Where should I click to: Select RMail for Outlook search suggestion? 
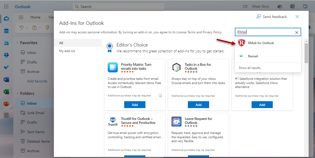(261, 43)
